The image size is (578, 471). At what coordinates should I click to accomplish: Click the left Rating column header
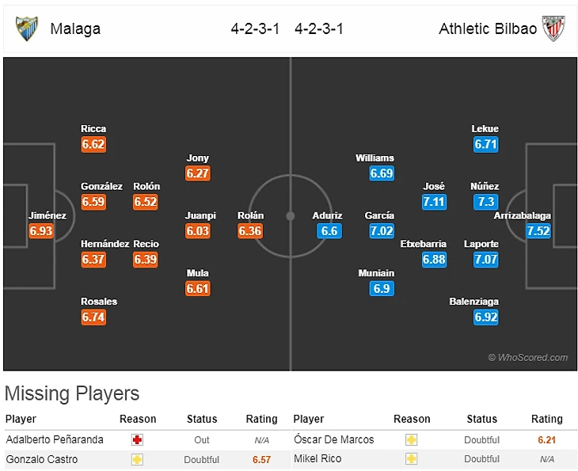point(261,419)
